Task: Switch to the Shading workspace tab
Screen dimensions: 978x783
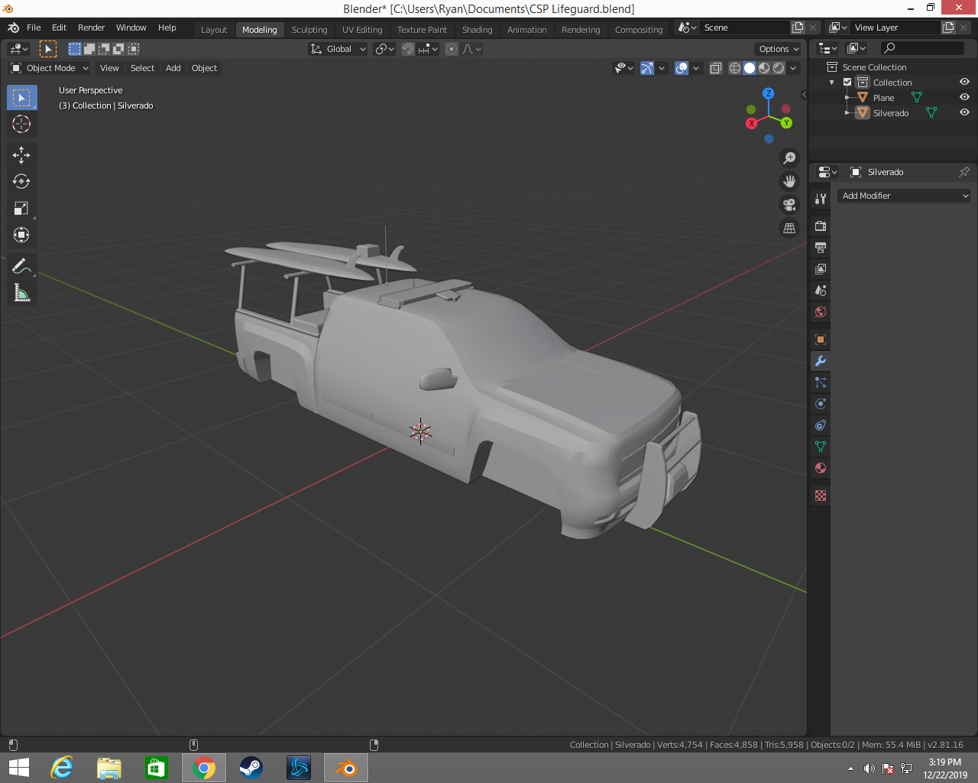Action: (x=477, y=30)
